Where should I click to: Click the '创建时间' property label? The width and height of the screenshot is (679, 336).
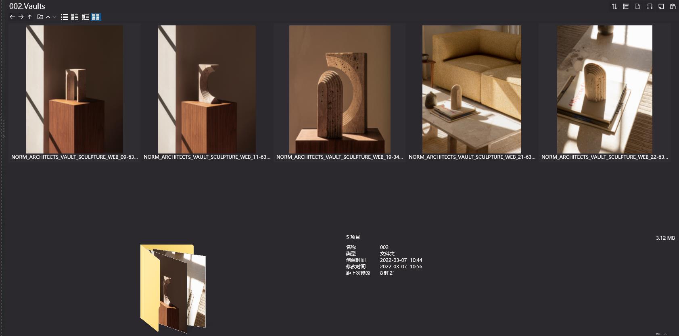click(356, 260)
